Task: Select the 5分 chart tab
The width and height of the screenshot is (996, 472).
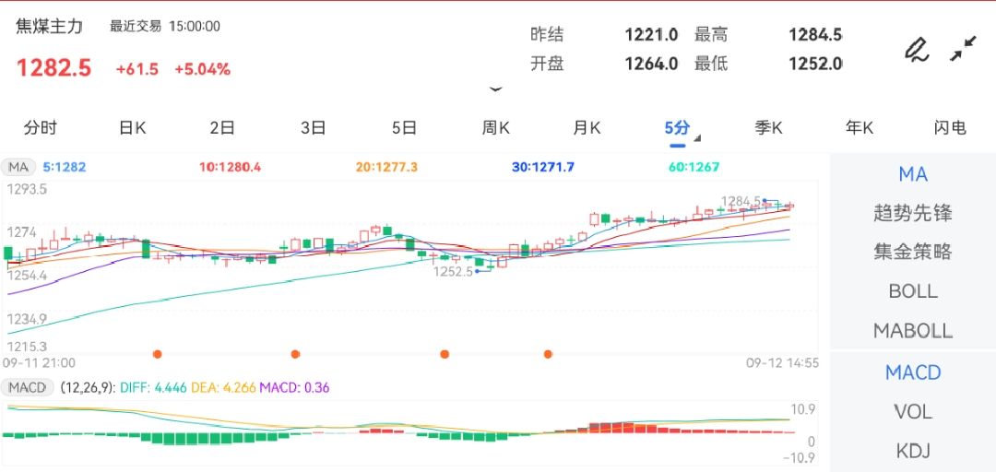Action: click(x=677, y=128)
